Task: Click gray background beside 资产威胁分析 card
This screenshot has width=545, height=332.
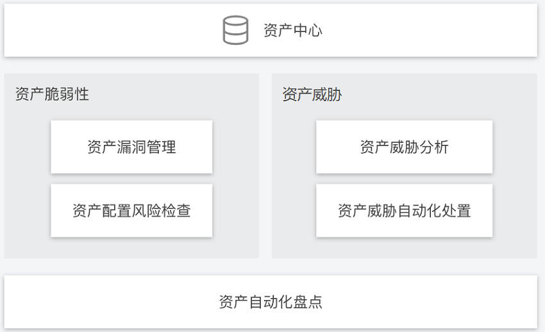Action: click(x=514, y=147)
